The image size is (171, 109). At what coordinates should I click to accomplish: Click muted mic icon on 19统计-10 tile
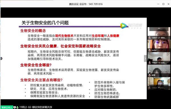tap(150, 63)
